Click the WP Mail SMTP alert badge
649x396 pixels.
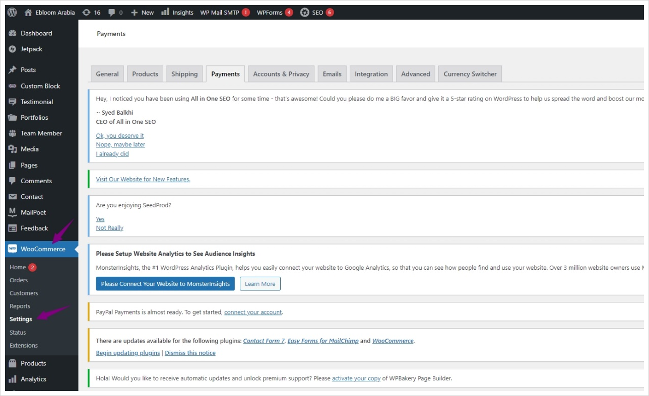point(245,13)
